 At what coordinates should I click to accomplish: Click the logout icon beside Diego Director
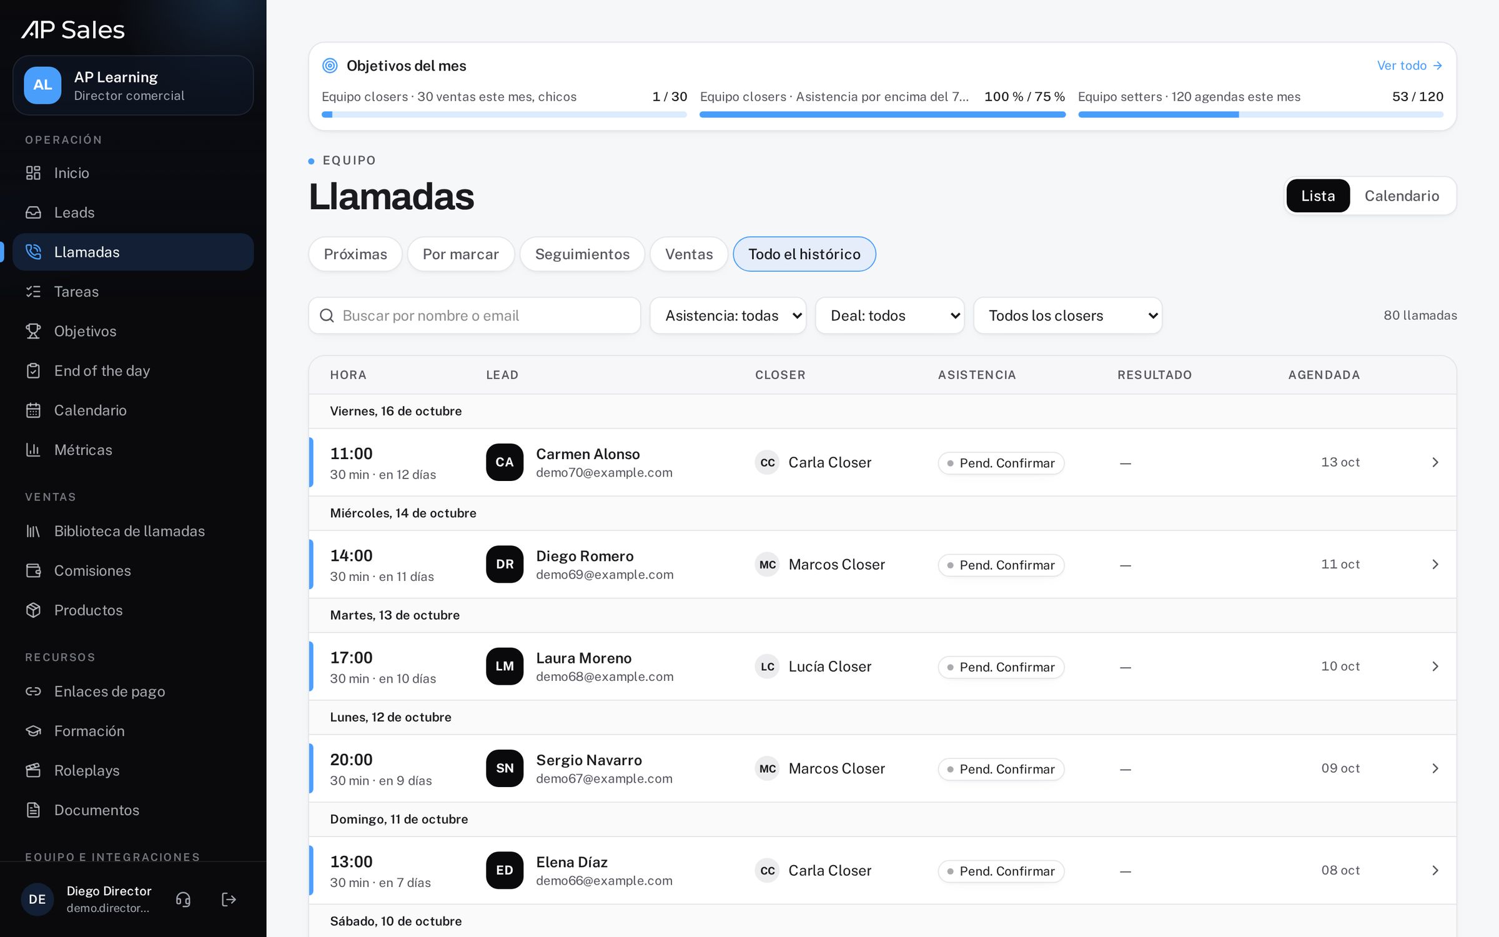tap(229, 900)
